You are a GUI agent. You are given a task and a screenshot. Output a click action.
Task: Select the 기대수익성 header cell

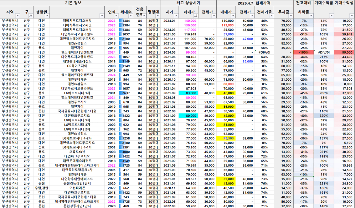tap(345, 3)
